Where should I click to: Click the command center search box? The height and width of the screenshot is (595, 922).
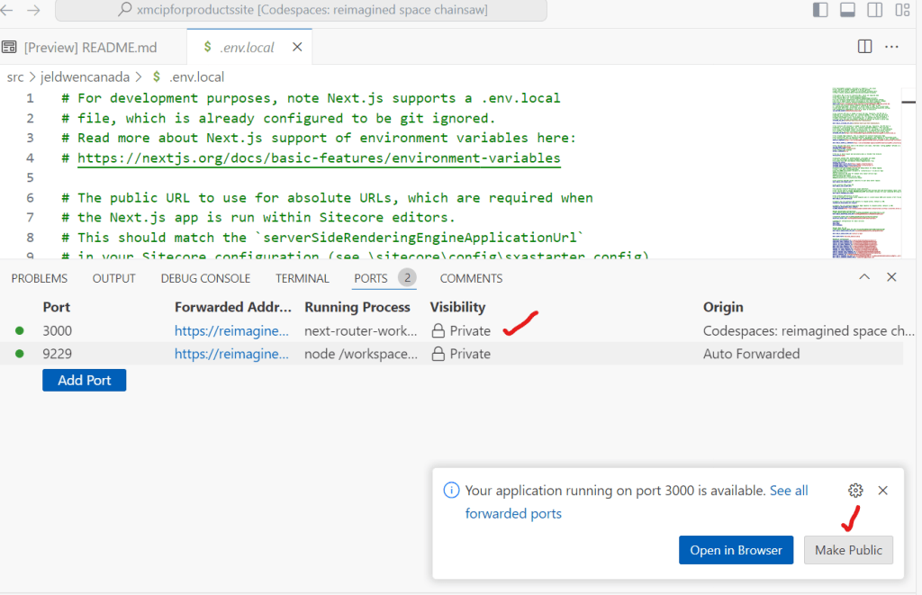(x=300, y=10)
